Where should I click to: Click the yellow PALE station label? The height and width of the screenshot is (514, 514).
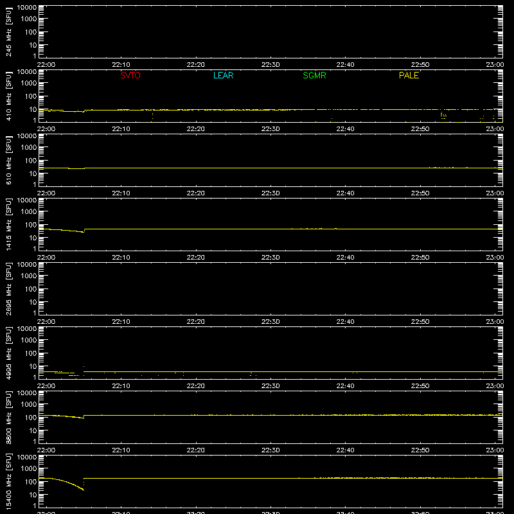coord(409,75)
